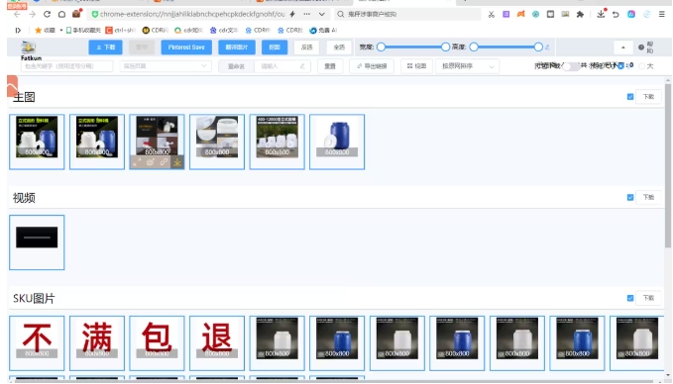The width and height of the screenshot is (673, 384).
Task: Select the video thumbnail in the 视频 section
Action: pyautogui.click(x=37, y=242)
